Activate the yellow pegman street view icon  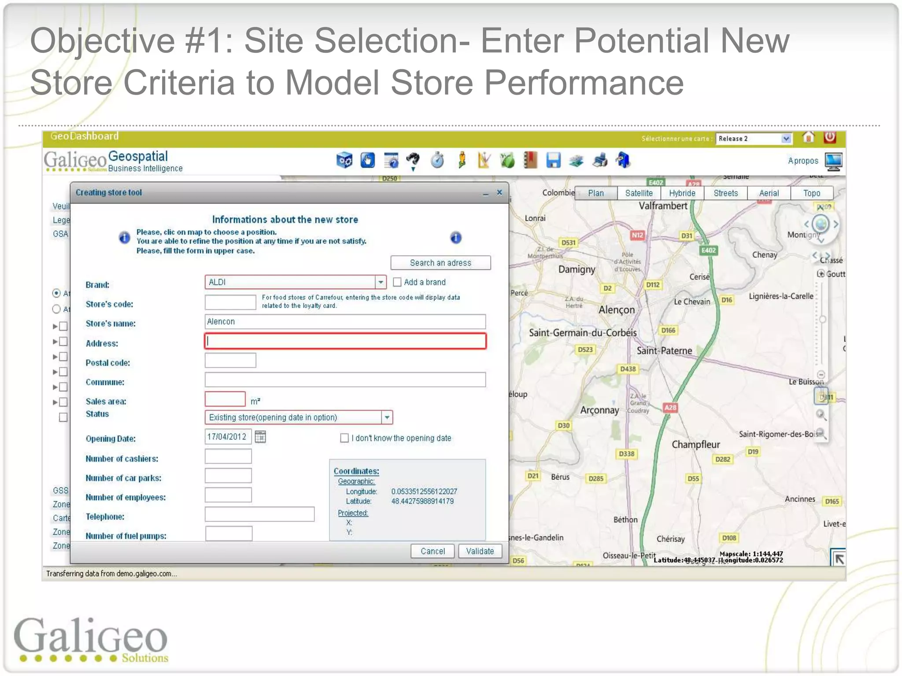tap(462, 160)
